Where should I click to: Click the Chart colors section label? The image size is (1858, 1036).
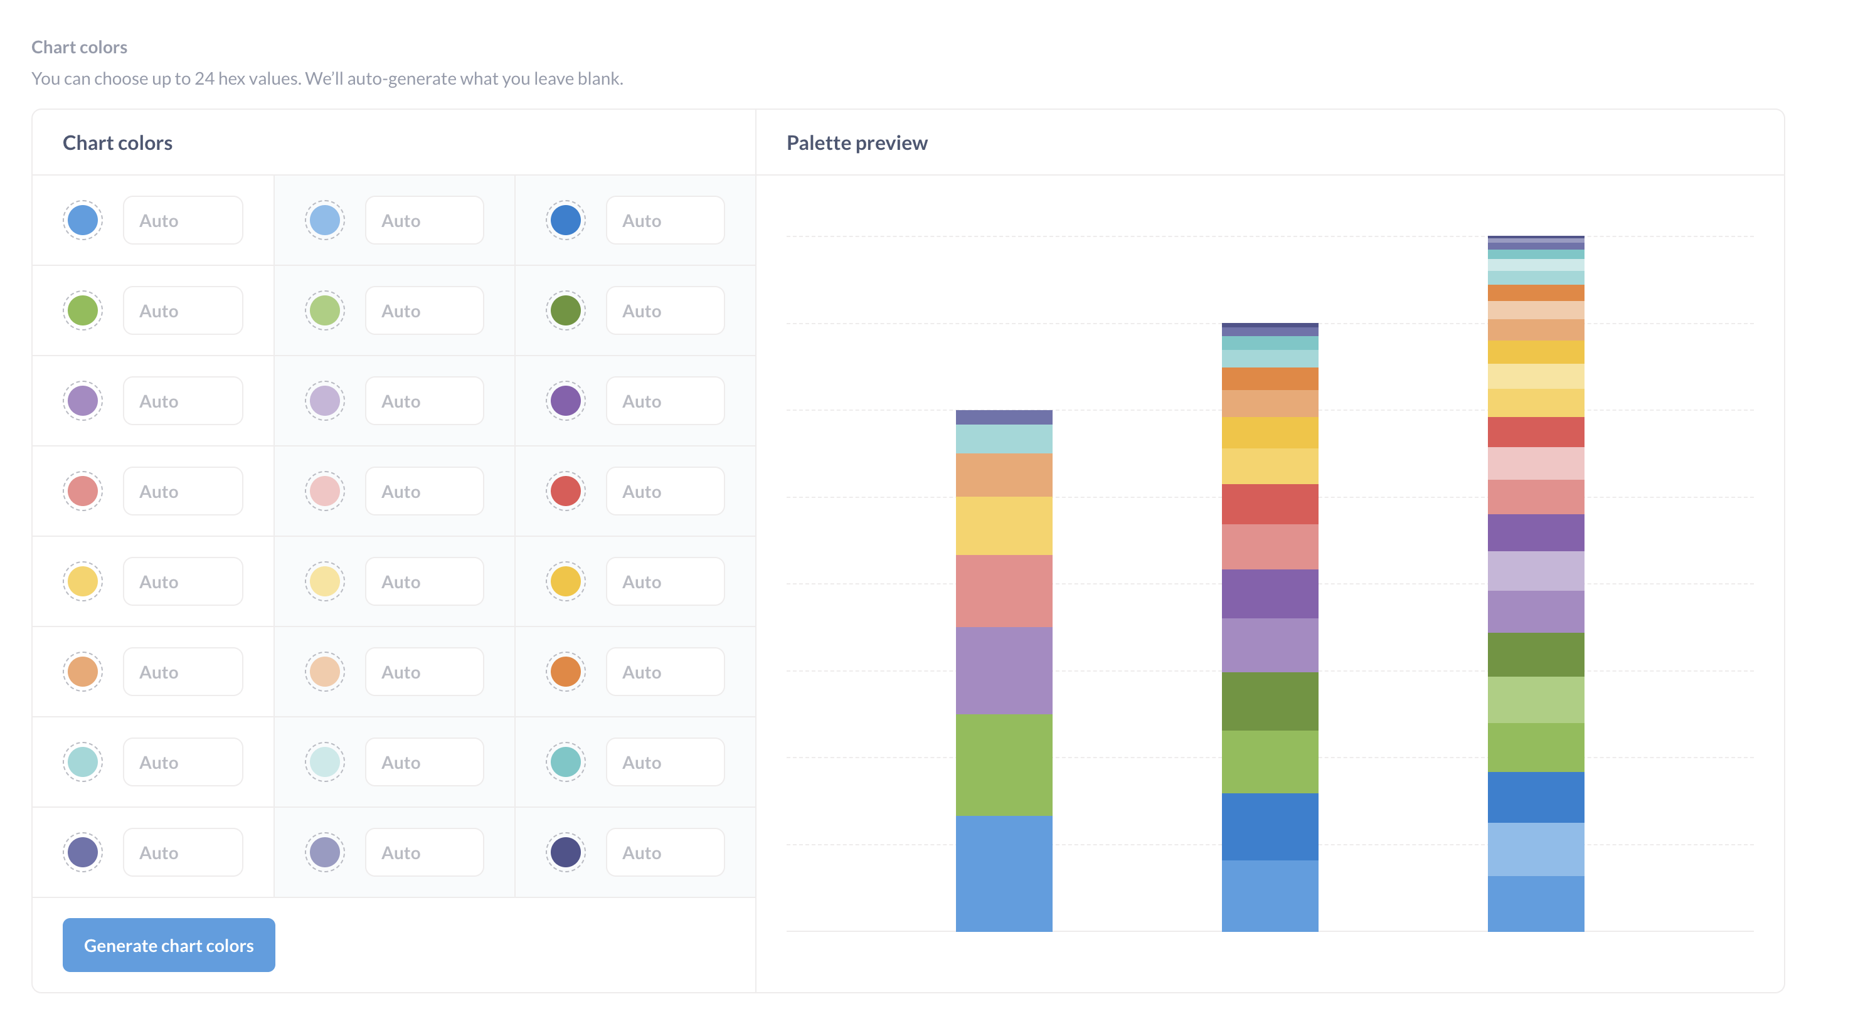tap(79, 46)
